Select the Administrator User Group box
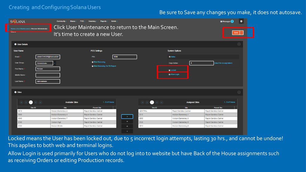This screenshot has width=306, height=172. (44, 63)
